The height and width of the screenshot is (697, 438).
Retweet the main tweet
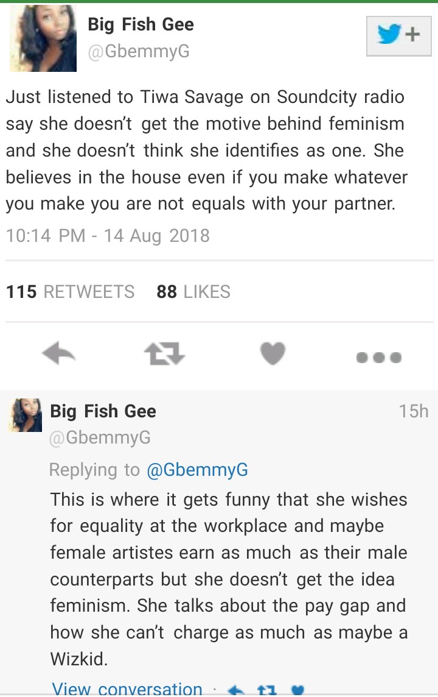(164, 354)
